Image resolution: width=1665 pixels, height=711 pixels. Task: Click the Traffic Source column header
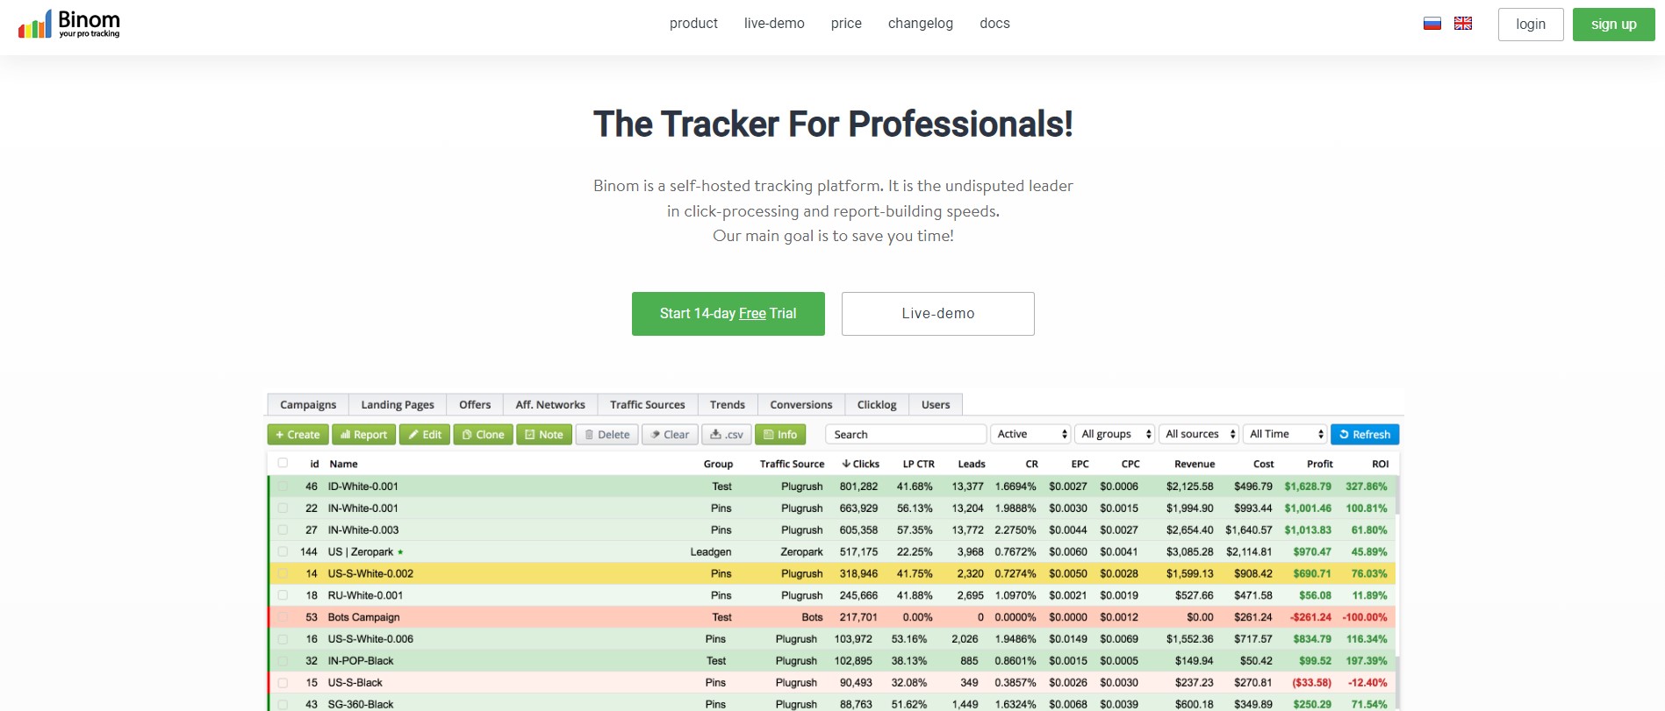tap(792, 464)
